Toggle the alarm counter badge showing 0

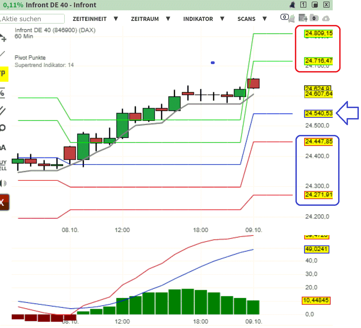click(285, 17)
